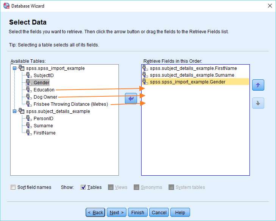
Task: Click the Finish button
Action: pos(138,213)
